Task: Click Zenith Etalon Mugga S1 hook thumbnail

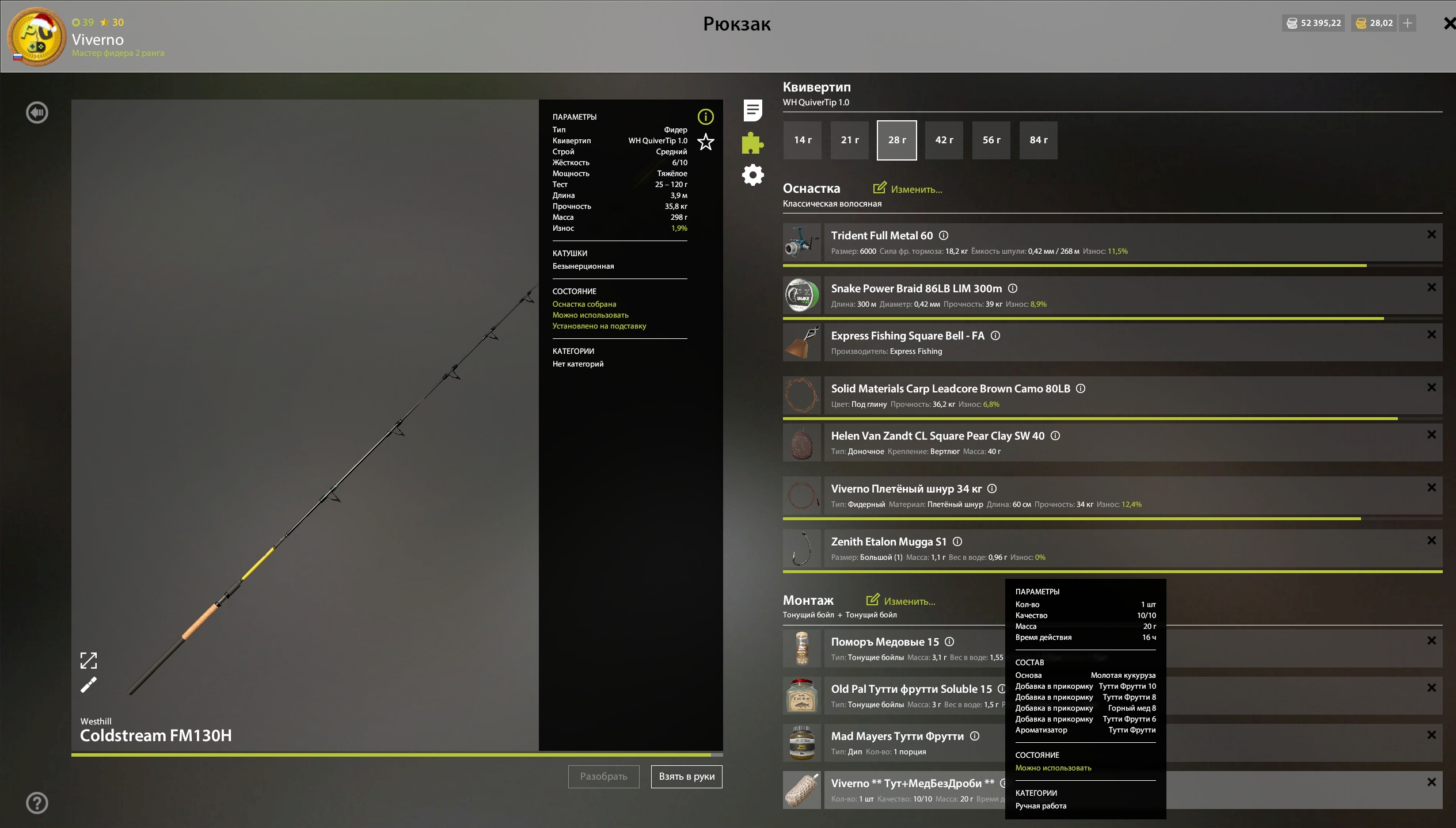Action: point(801,548)
